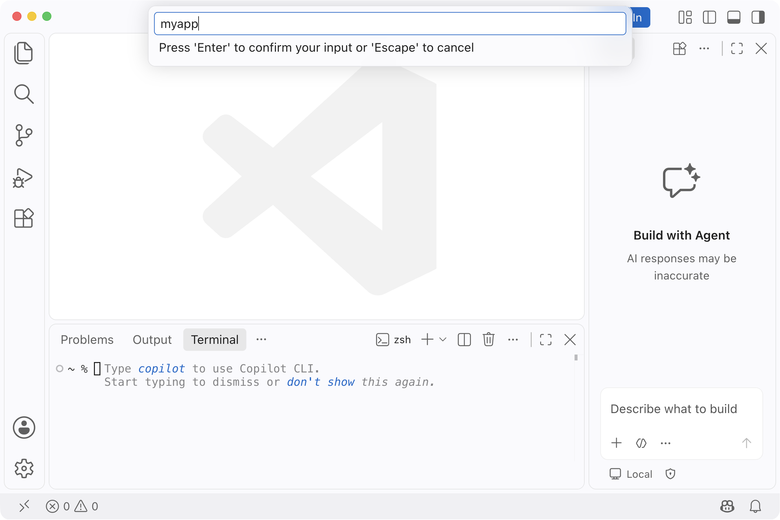780x520 pixels.
Task: Close the terminal panel
Action: coord(570,340)
